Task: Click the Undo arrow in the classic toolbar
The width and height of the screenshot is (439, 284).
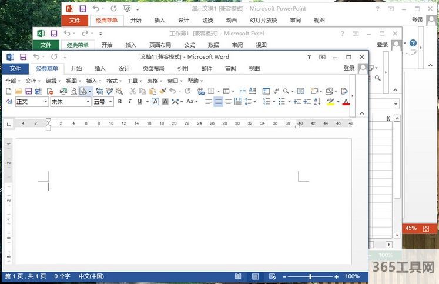Action: click(x=173, y=91)
